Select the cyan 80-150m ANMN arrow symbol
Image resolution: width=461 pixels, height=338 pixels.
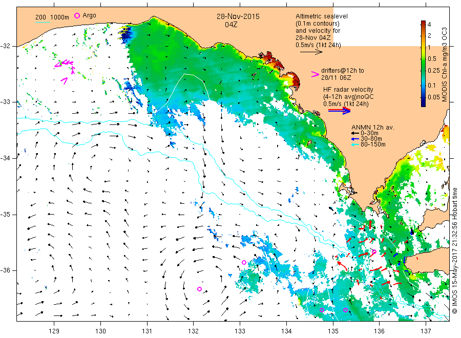[355, 144]
